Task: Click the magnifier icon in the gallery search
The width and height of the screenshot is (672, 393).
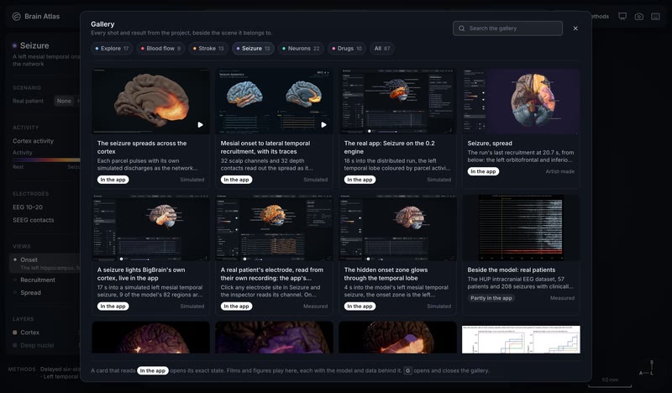Action: click(x=461, y=29)
